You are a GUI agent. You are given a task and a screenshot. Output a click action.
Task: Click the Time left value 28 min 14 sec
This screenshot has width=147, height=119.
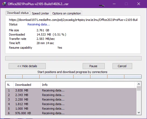pyautogui.click(x=45, y=43)
